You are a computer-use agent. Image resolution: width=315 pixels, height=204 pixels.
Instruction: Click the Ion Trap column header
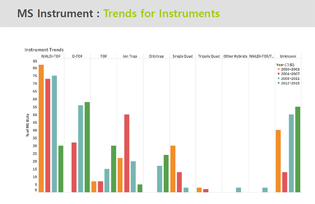130,56
